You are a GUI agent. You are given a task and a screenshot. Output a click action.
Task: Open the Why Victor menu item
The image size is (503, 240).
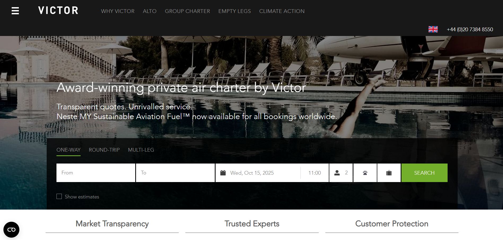point(118,11)
